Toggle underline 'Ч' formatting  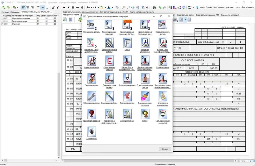tap(73, 7)
